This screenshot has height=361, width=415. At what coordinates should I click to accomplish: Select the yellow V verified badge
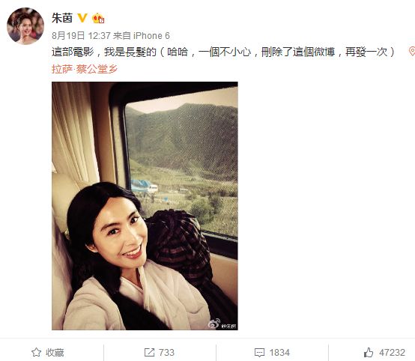(x=82, y=18)
